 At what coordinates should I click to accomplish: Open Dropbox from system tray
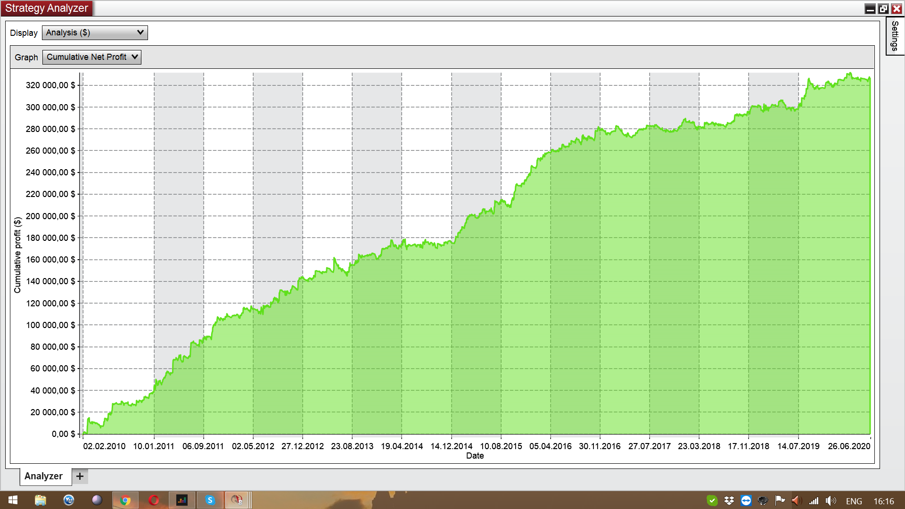729,501
